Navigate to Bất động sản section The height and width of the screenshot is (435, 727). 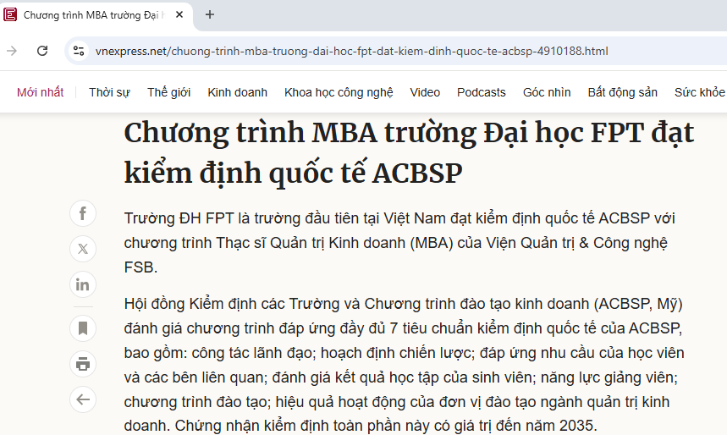pos(623,92)
